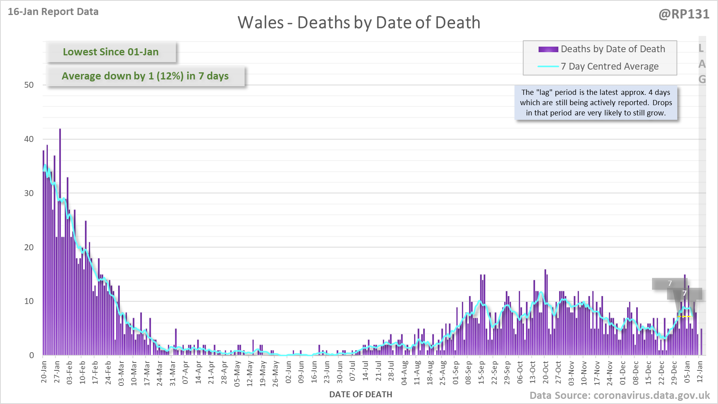This screenshot has height=404, width=718.
Task: Click the 'DATE OF DEATH' axis title
Action: tap(360, 395)
